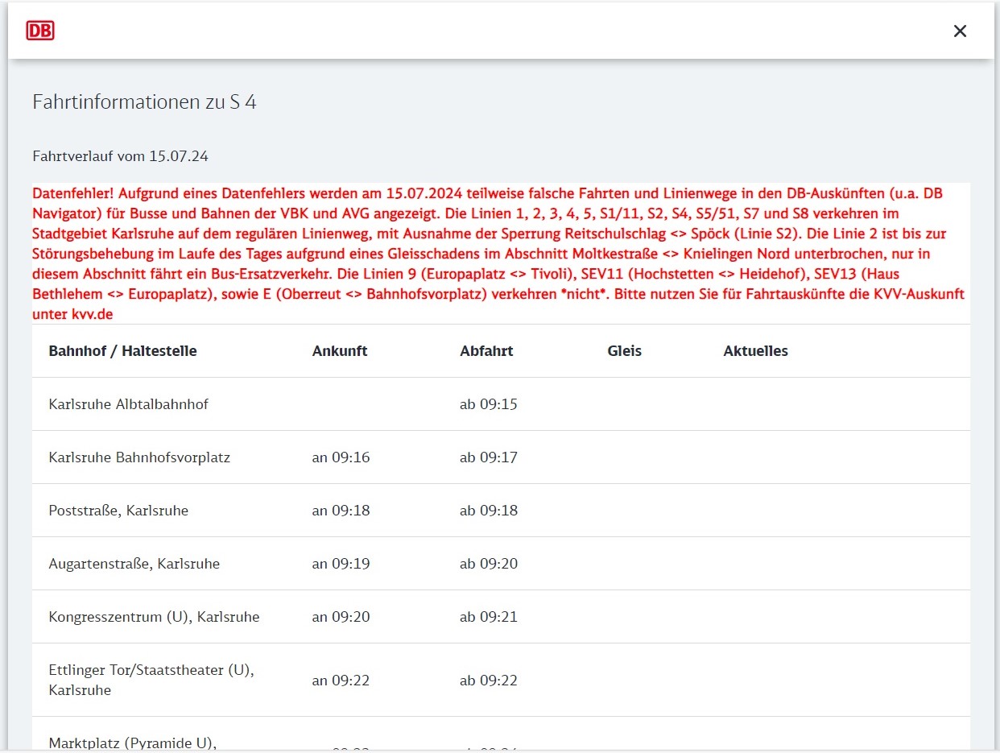The width and height of the screenshot is (1000, 753).
Task: Click the 'Abfahrt' column header
Action: [486, 351]
